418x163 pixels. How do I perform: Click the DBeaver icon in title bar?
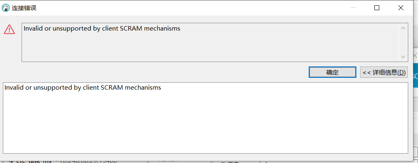coord(6,8)
